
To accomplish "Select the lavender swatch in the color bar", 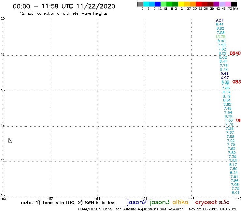I will click(x=222, y=4).
